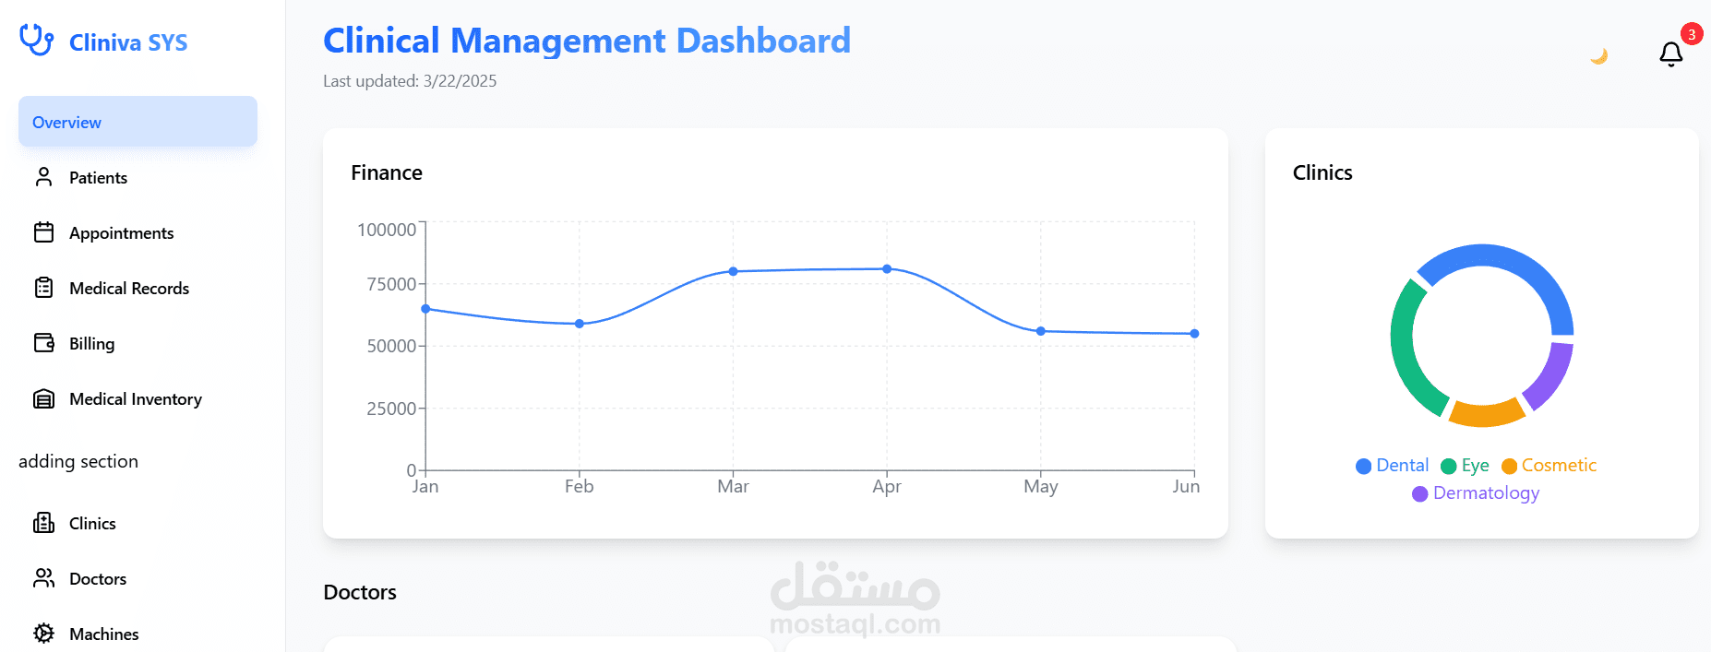This screenshot has height=652, width=1711.
Task: Click the Cliniva SYS brand name
Action: pos(128,42)
